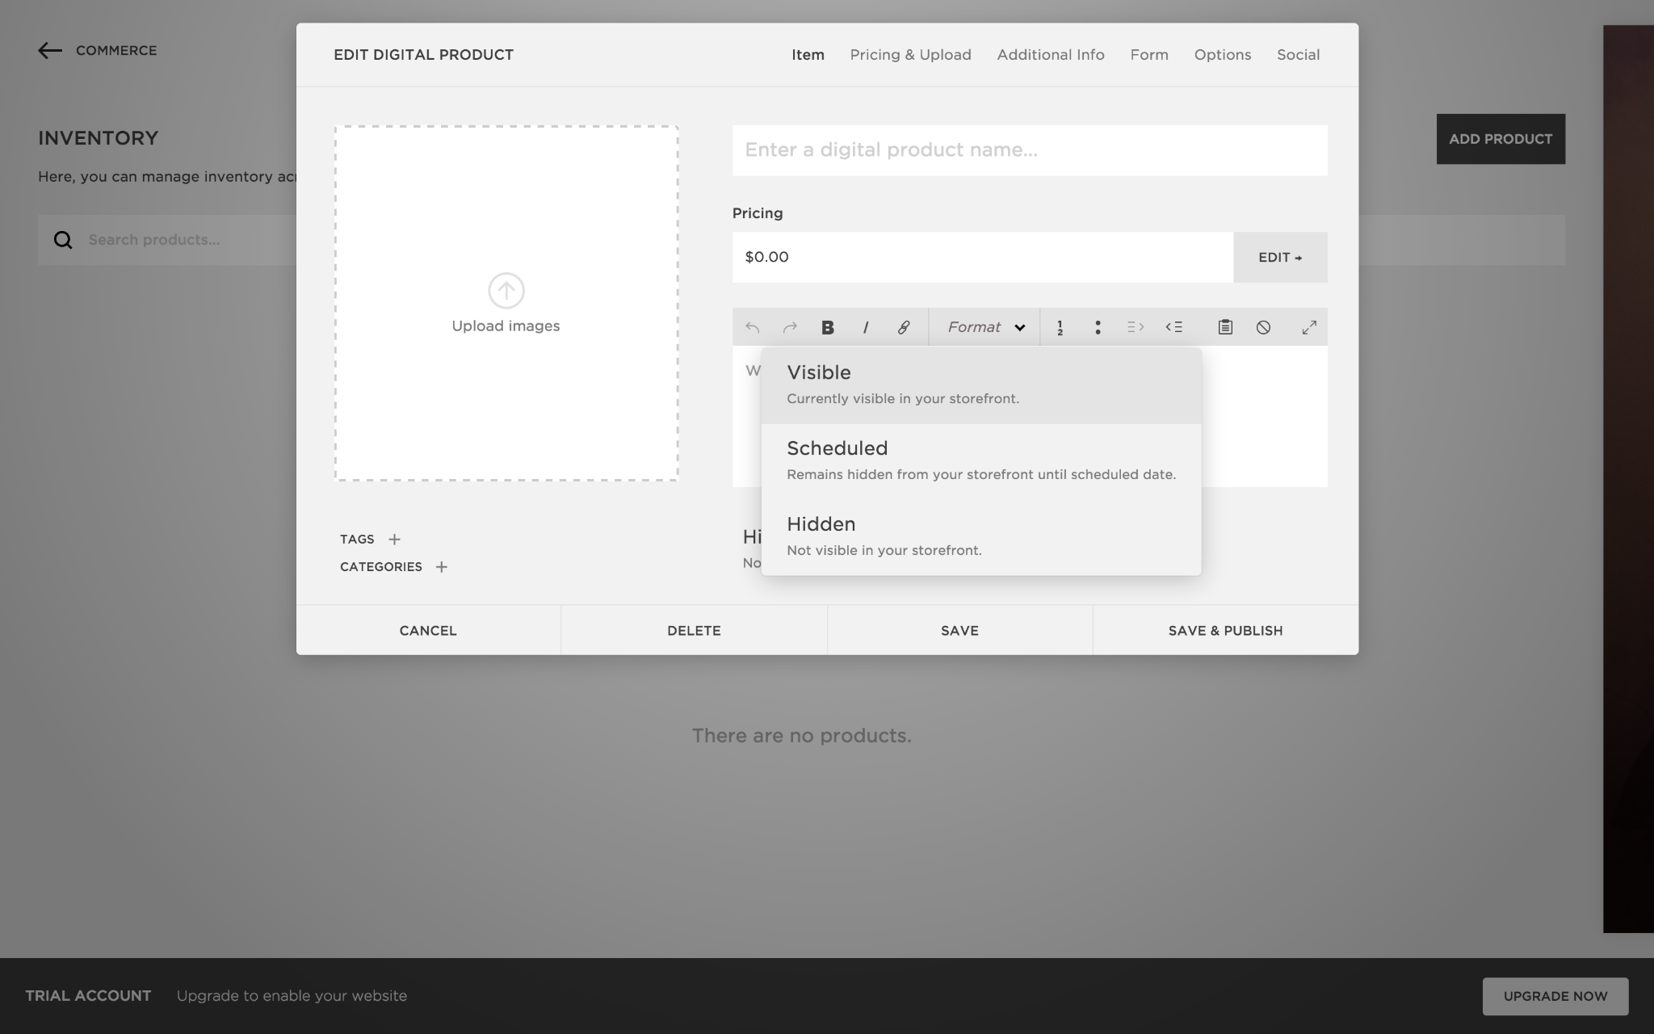Click the Edit pricing button
Viewport: 1654px width, 1034px height.
coord(1280,258)
